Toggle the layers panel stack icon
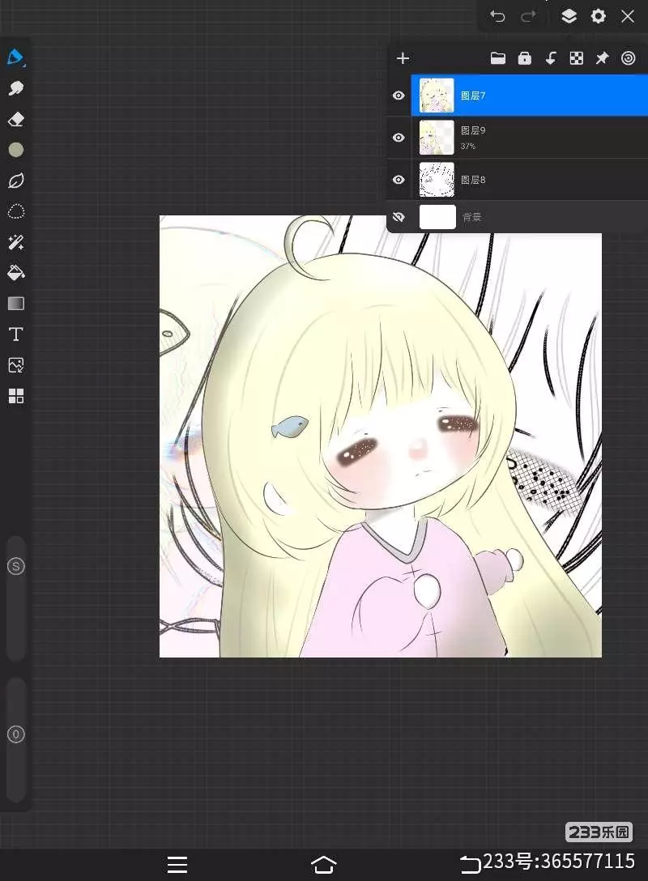 click(569, 16)
